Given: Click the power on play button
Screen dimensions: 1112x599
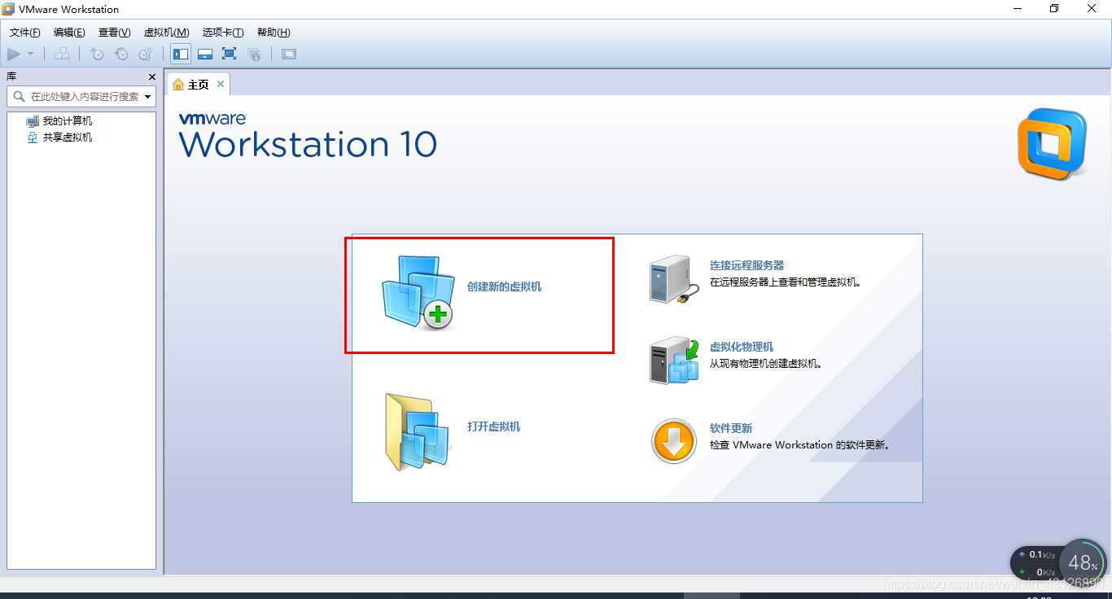Looking at the screenshot, I should click(x=14, y=54).
